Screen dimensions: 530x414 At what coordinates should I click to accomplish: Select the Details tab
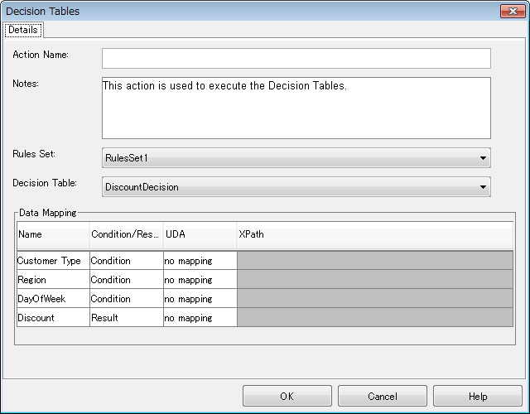pos(22,30)
